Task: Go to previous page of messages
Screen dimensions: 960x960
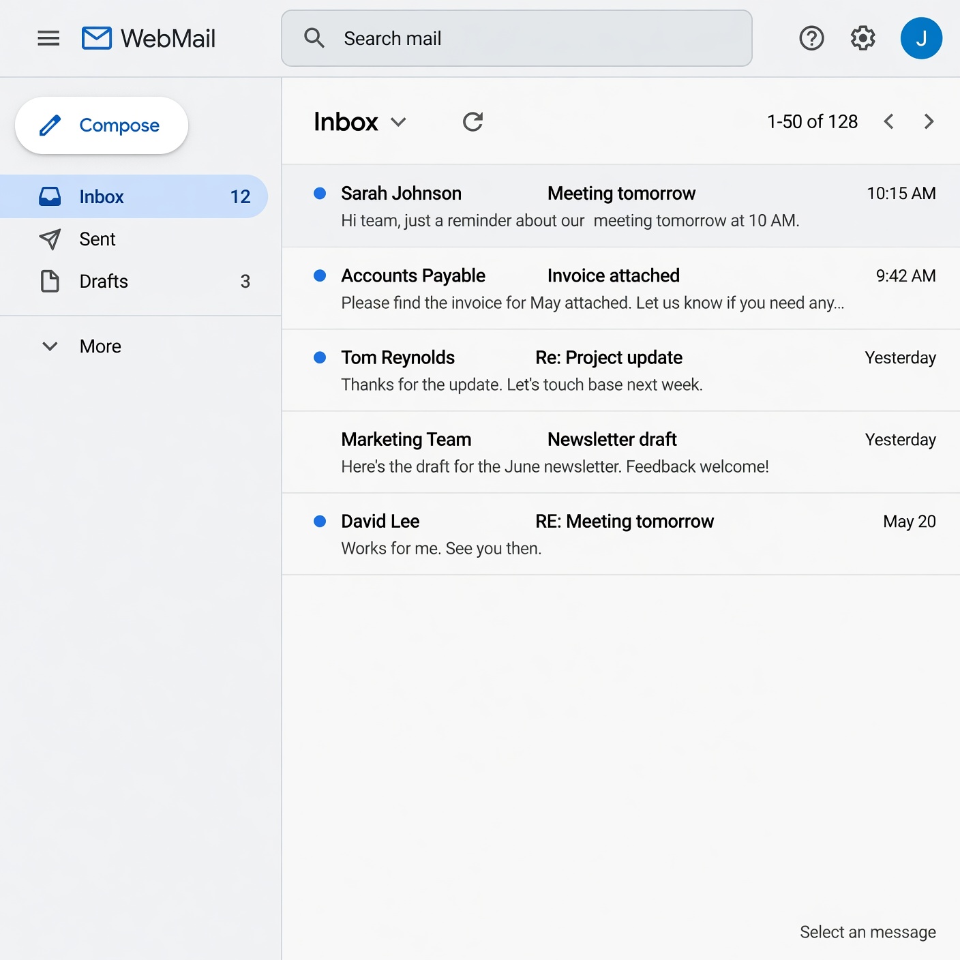Action: (888, 121)
